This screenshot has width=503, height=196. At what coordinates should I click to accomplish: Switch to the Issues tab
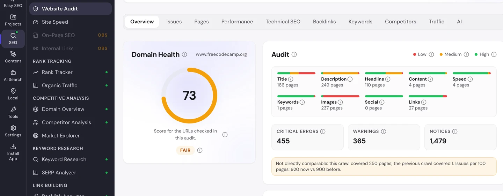pos(174,22)
